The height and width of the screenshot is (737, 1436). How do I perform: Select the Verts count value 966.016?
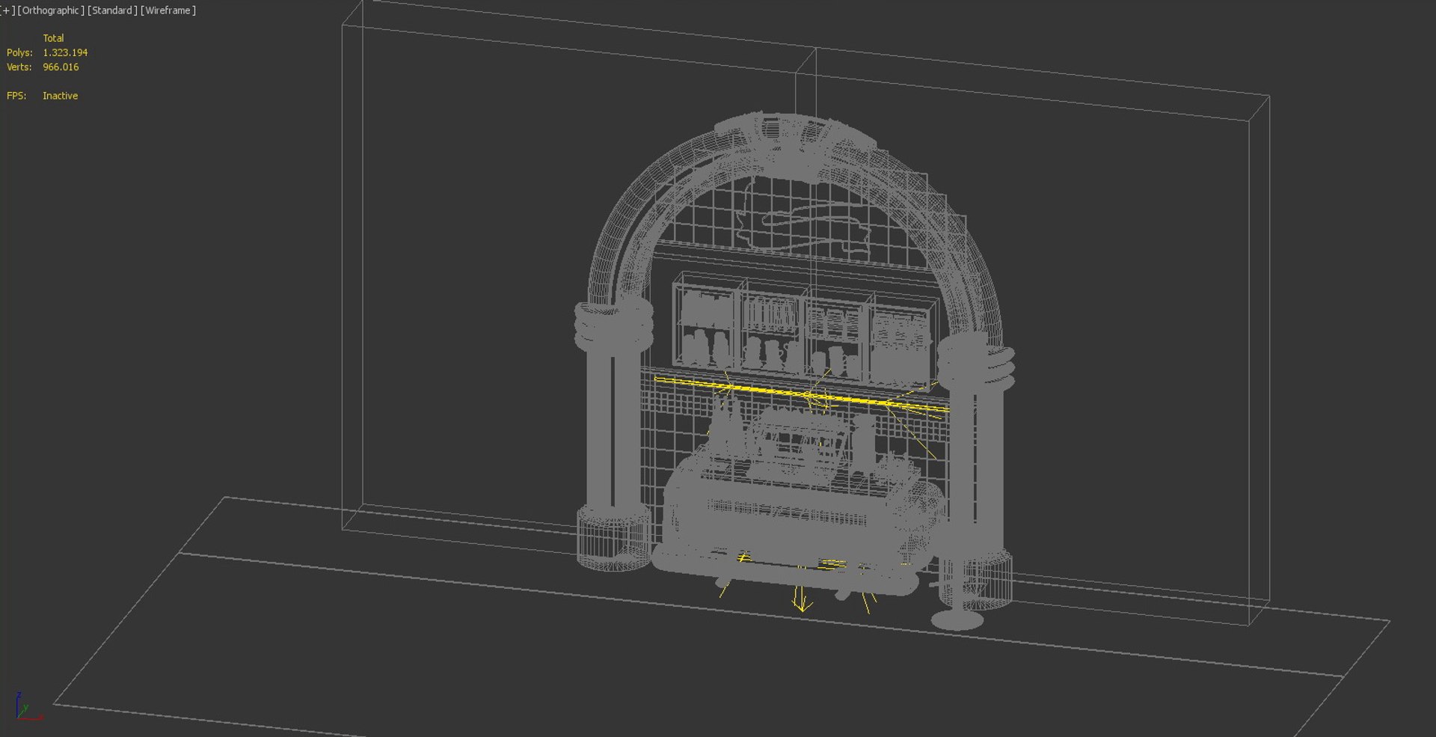click(x=61, y=67)
